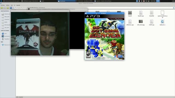Click the 3D Dot Game Heroes cover image
This screenshot has width=175, height=98.
coord(104,37)
